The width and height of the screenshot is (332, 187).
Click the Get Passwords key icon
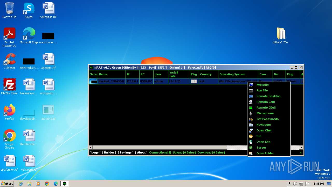pos(251,119)
